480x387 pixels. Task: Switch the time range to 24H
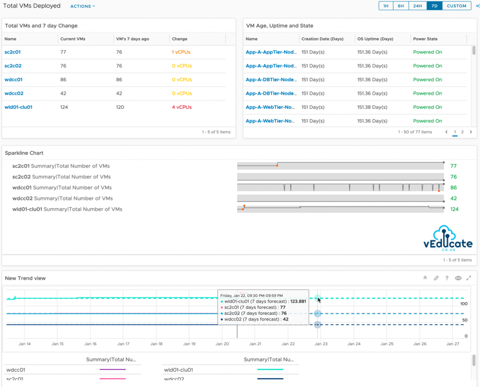[418, 6]
